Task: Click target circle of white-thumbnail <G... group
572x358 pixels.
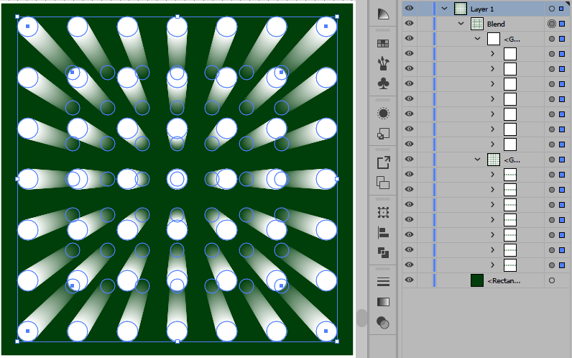Action: (552, 39)
